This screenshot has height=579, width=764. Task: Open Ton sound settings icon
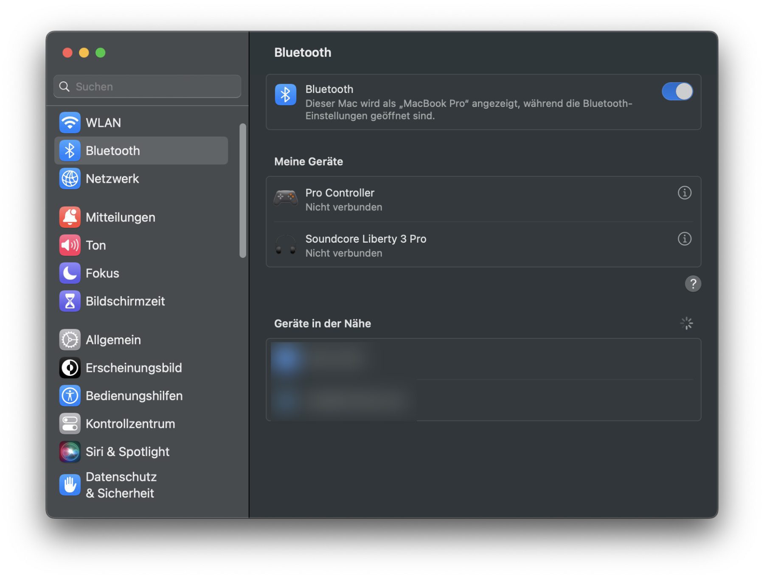(x=70, y=245)
